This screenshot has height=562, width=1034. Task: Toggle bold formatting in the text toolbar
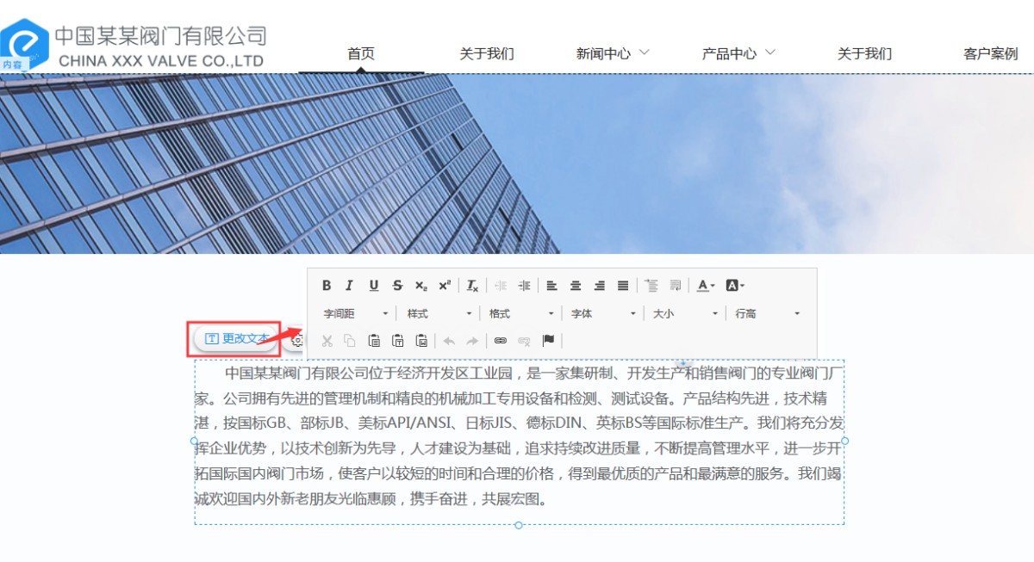point(327,286)
